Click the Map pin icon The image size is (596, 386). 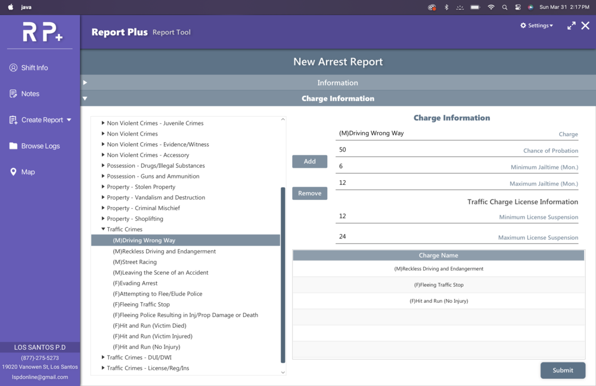pyautogui.click(x=13, y=172)
